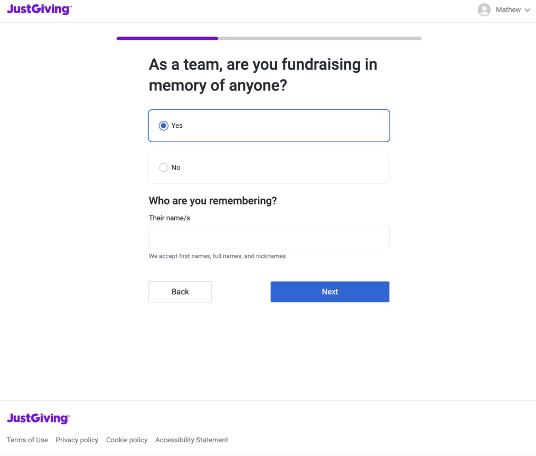Expand the account menu chevron next to Mathew
The height and width of the screenshot is (456, 536).
(528, 10)
